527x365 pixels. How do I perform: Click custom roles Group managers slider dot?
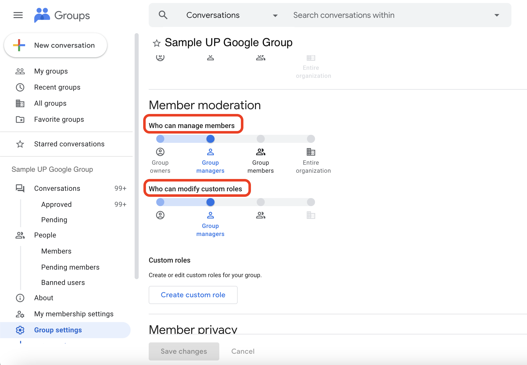pyautogui.click(x=210, y=202)
